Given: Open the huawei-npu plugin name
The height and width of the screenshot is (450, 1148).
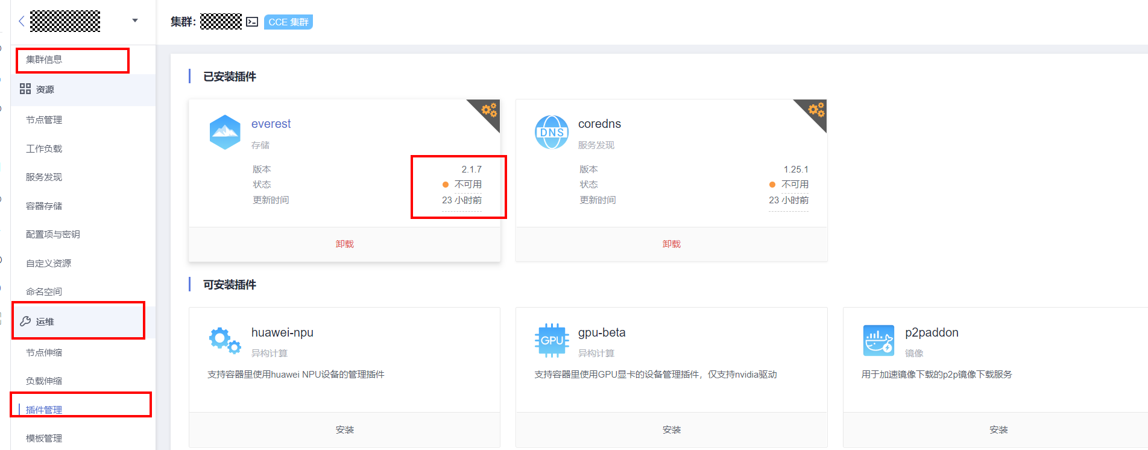Looking at the screenshot, I should tap(282, 332).
